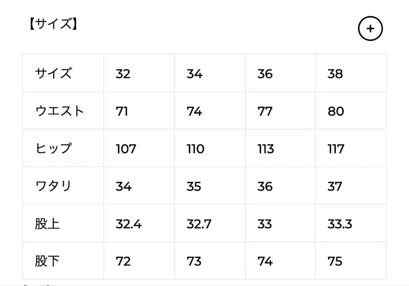This screenshot has width=409, height=286.
Task: Click hip value 117 cell
Action: [336, 148]
